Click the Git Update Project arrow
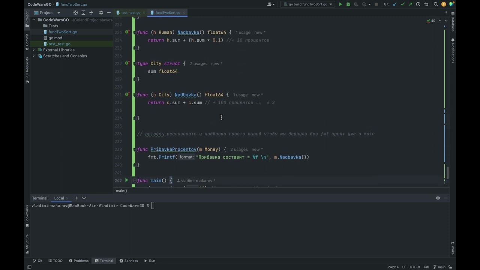Viewport: 480px width, 270px height. (x=395, y=4)
